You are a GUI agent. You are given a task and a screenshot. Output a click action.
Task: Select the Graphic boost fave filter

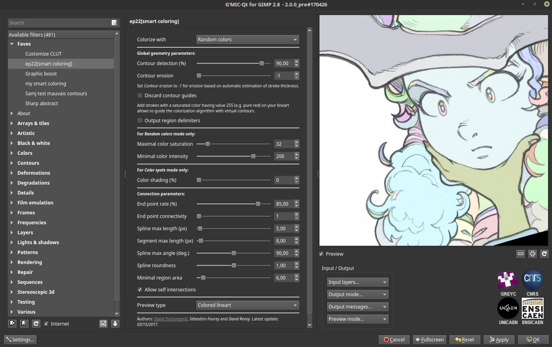point(41,74)
